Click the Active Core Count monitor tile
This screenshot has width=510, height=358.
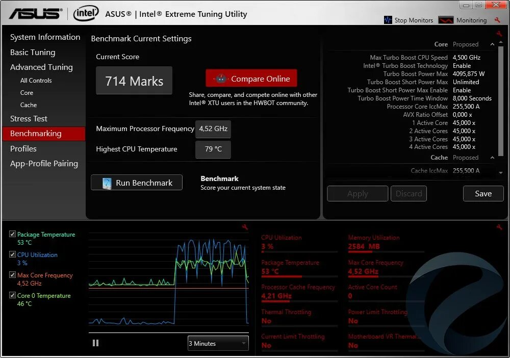[386, 292]
